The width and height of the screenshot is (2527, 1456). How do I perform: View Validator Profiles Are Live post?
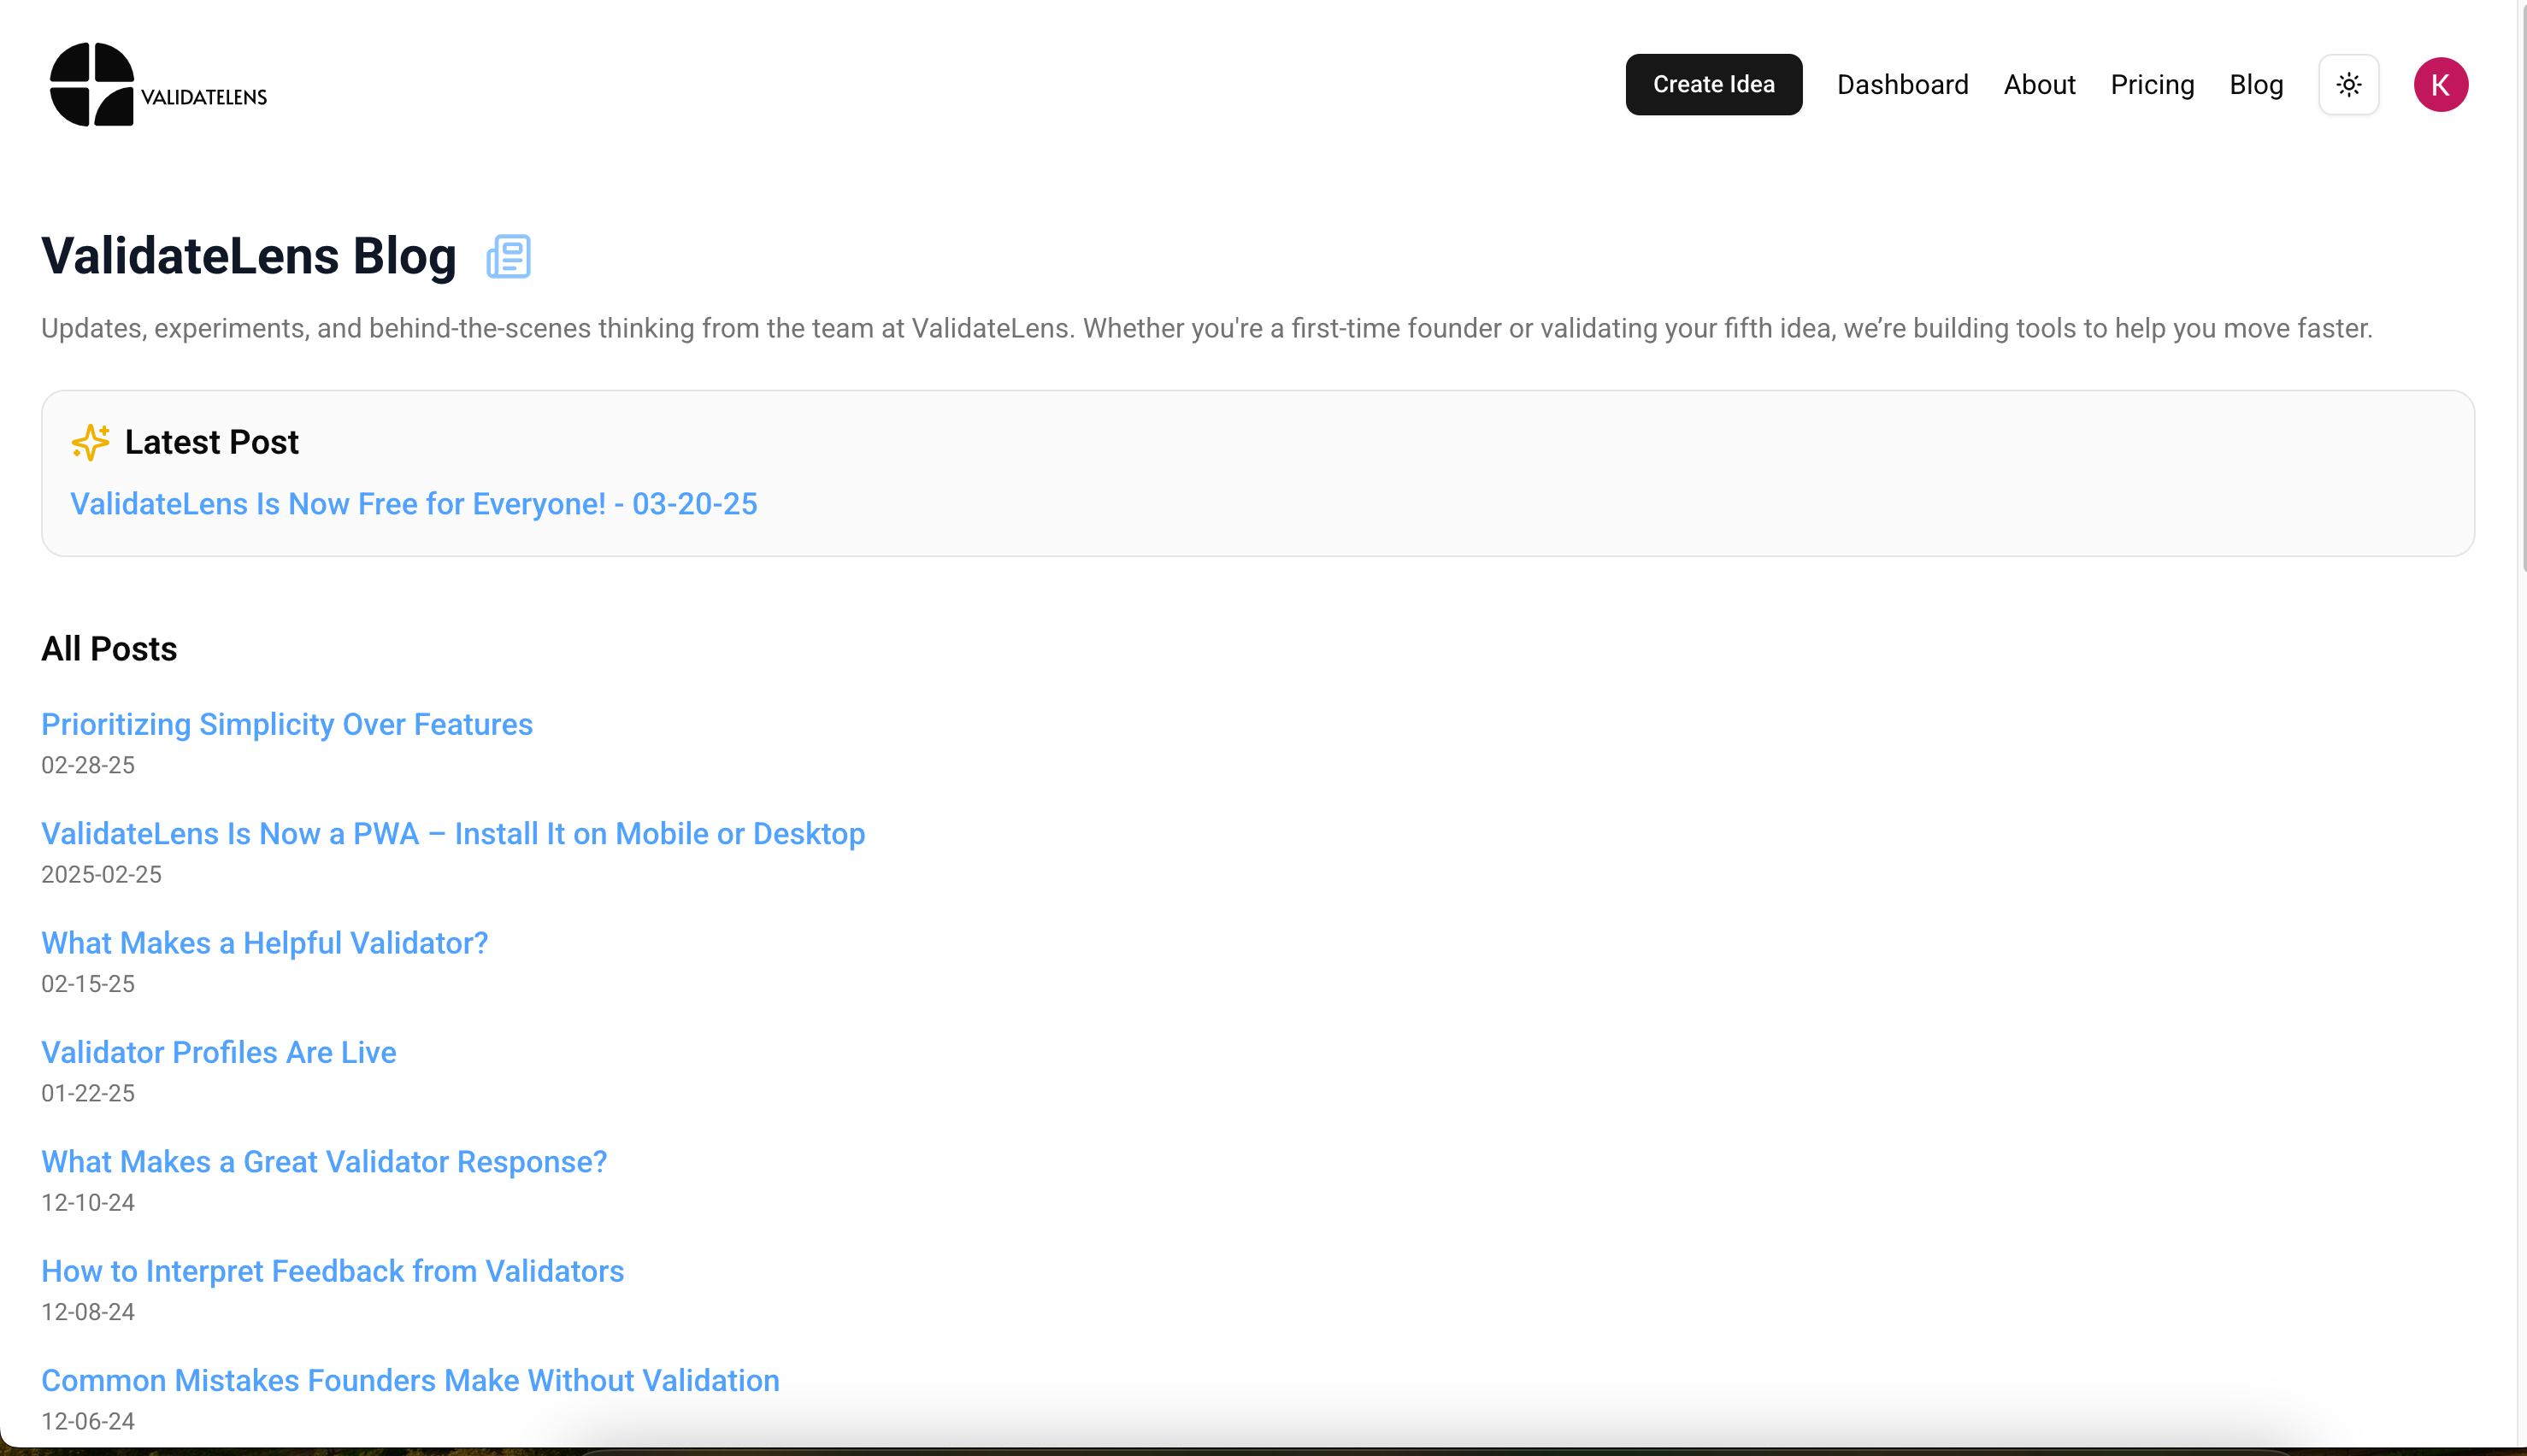[x=218, y=1052]
